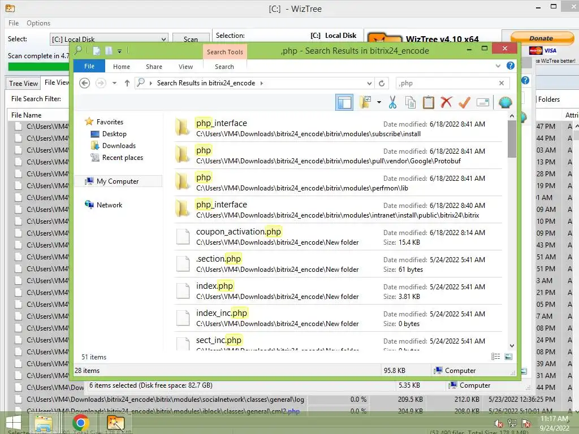The height and width of the screenshot is (434, 579).
Task: Expand breadcrumb arrow after bitrix24_encode
Action: (261, 83)
